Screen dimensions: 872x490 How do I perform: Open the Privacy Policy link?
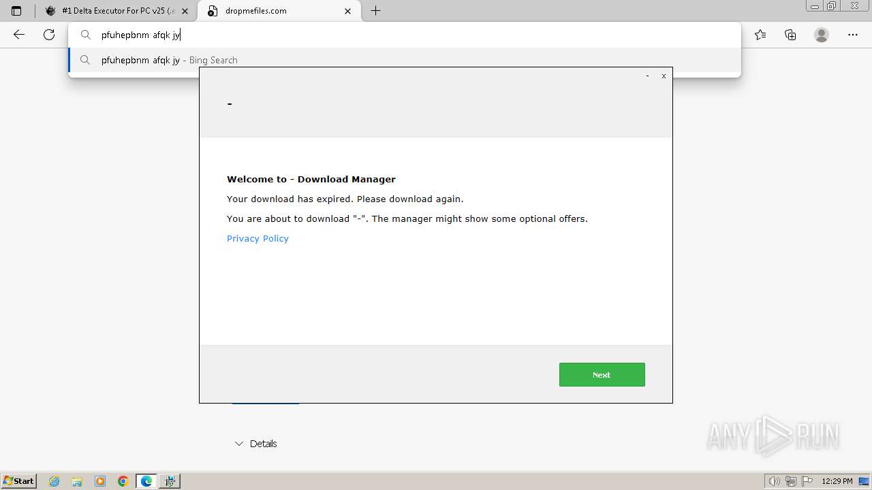[258, 238]
